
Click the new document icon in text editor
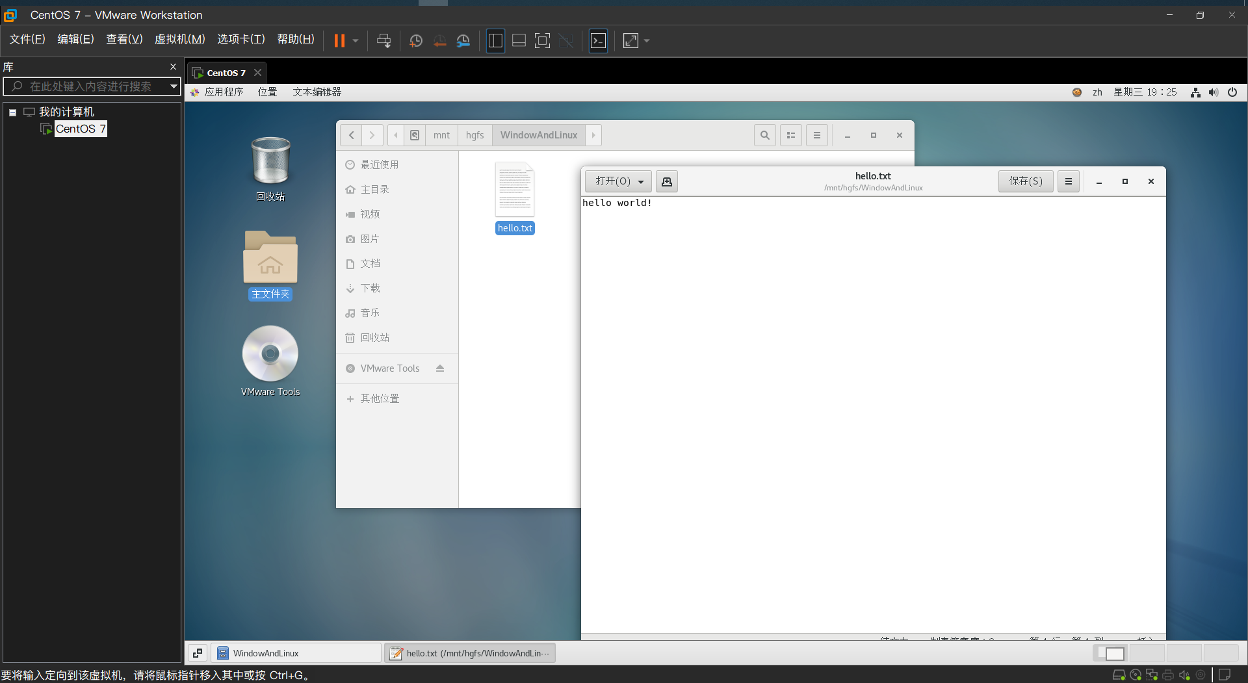pos(667,181)
